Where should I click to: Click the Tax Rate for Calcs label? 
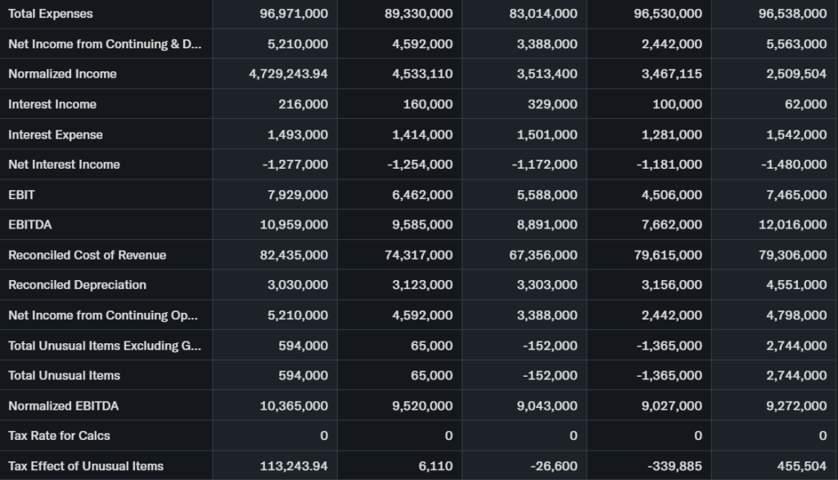coord(59,436)
